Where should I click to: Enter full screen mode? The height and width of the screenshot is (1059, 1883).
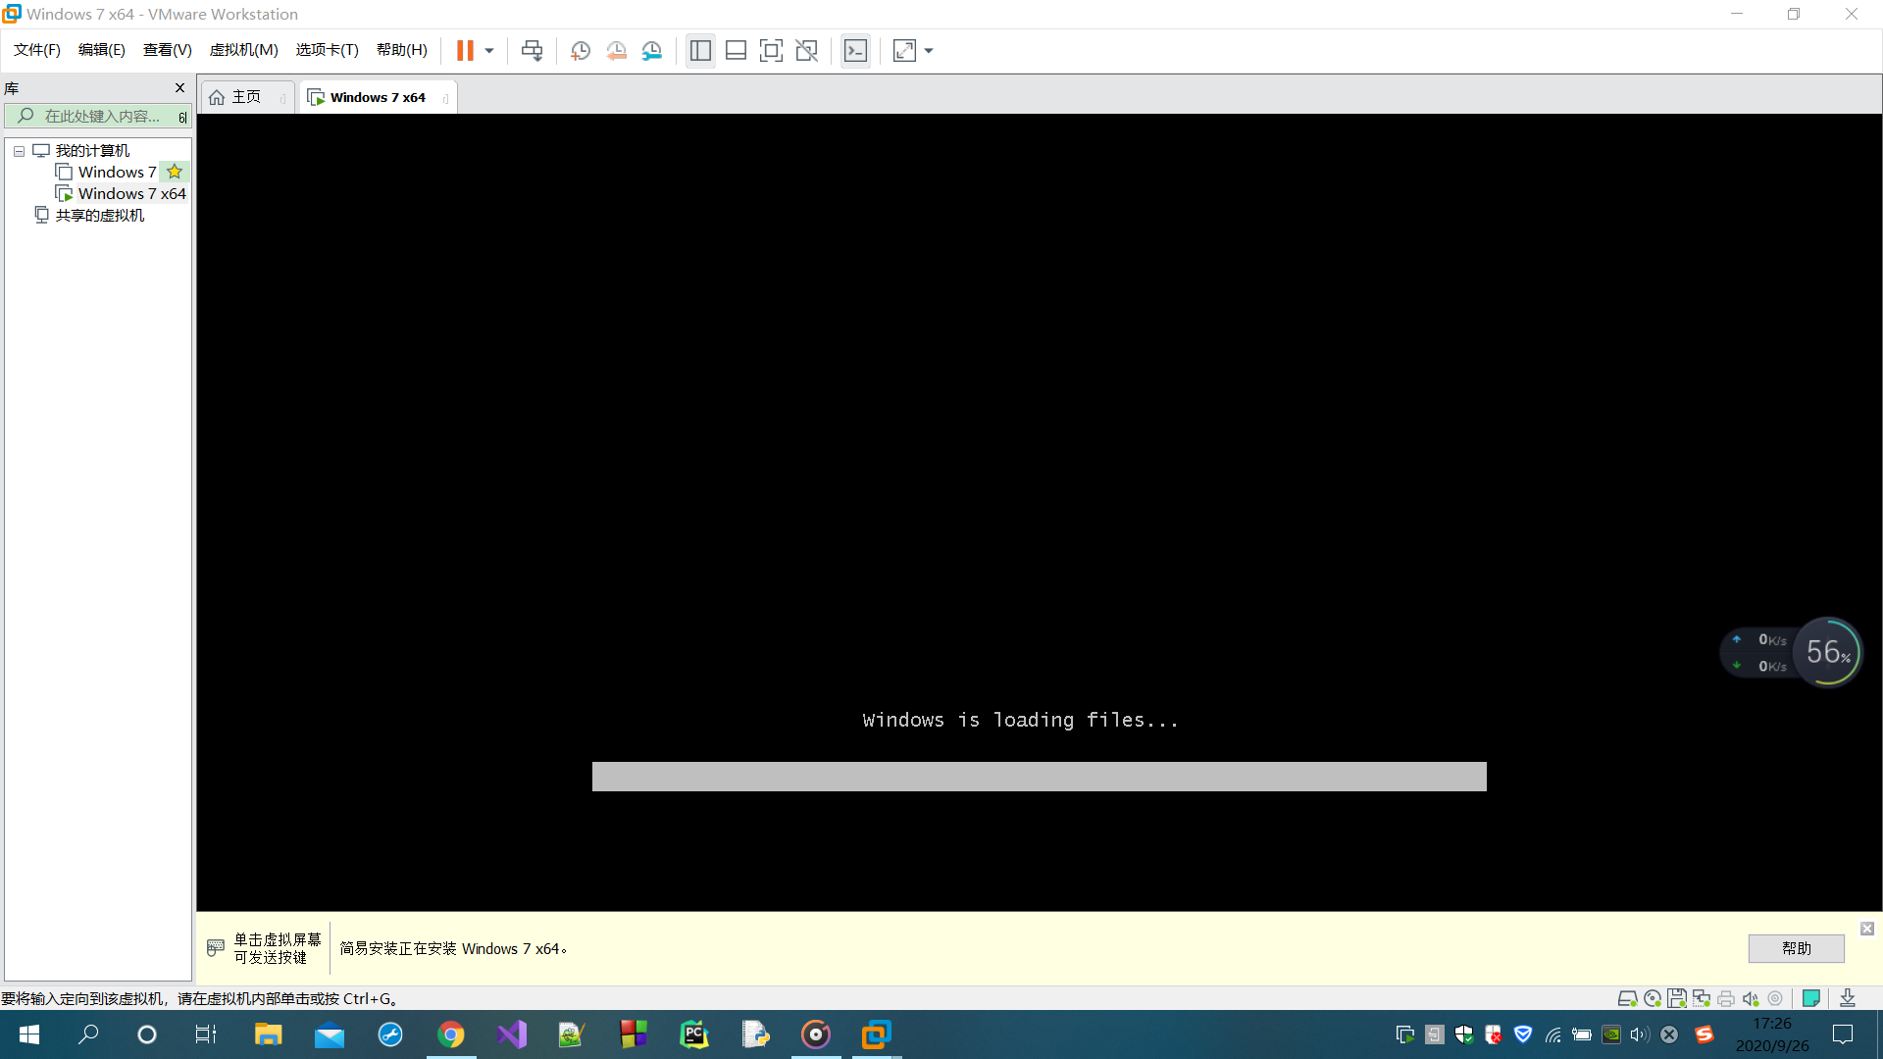click(771, 51)
